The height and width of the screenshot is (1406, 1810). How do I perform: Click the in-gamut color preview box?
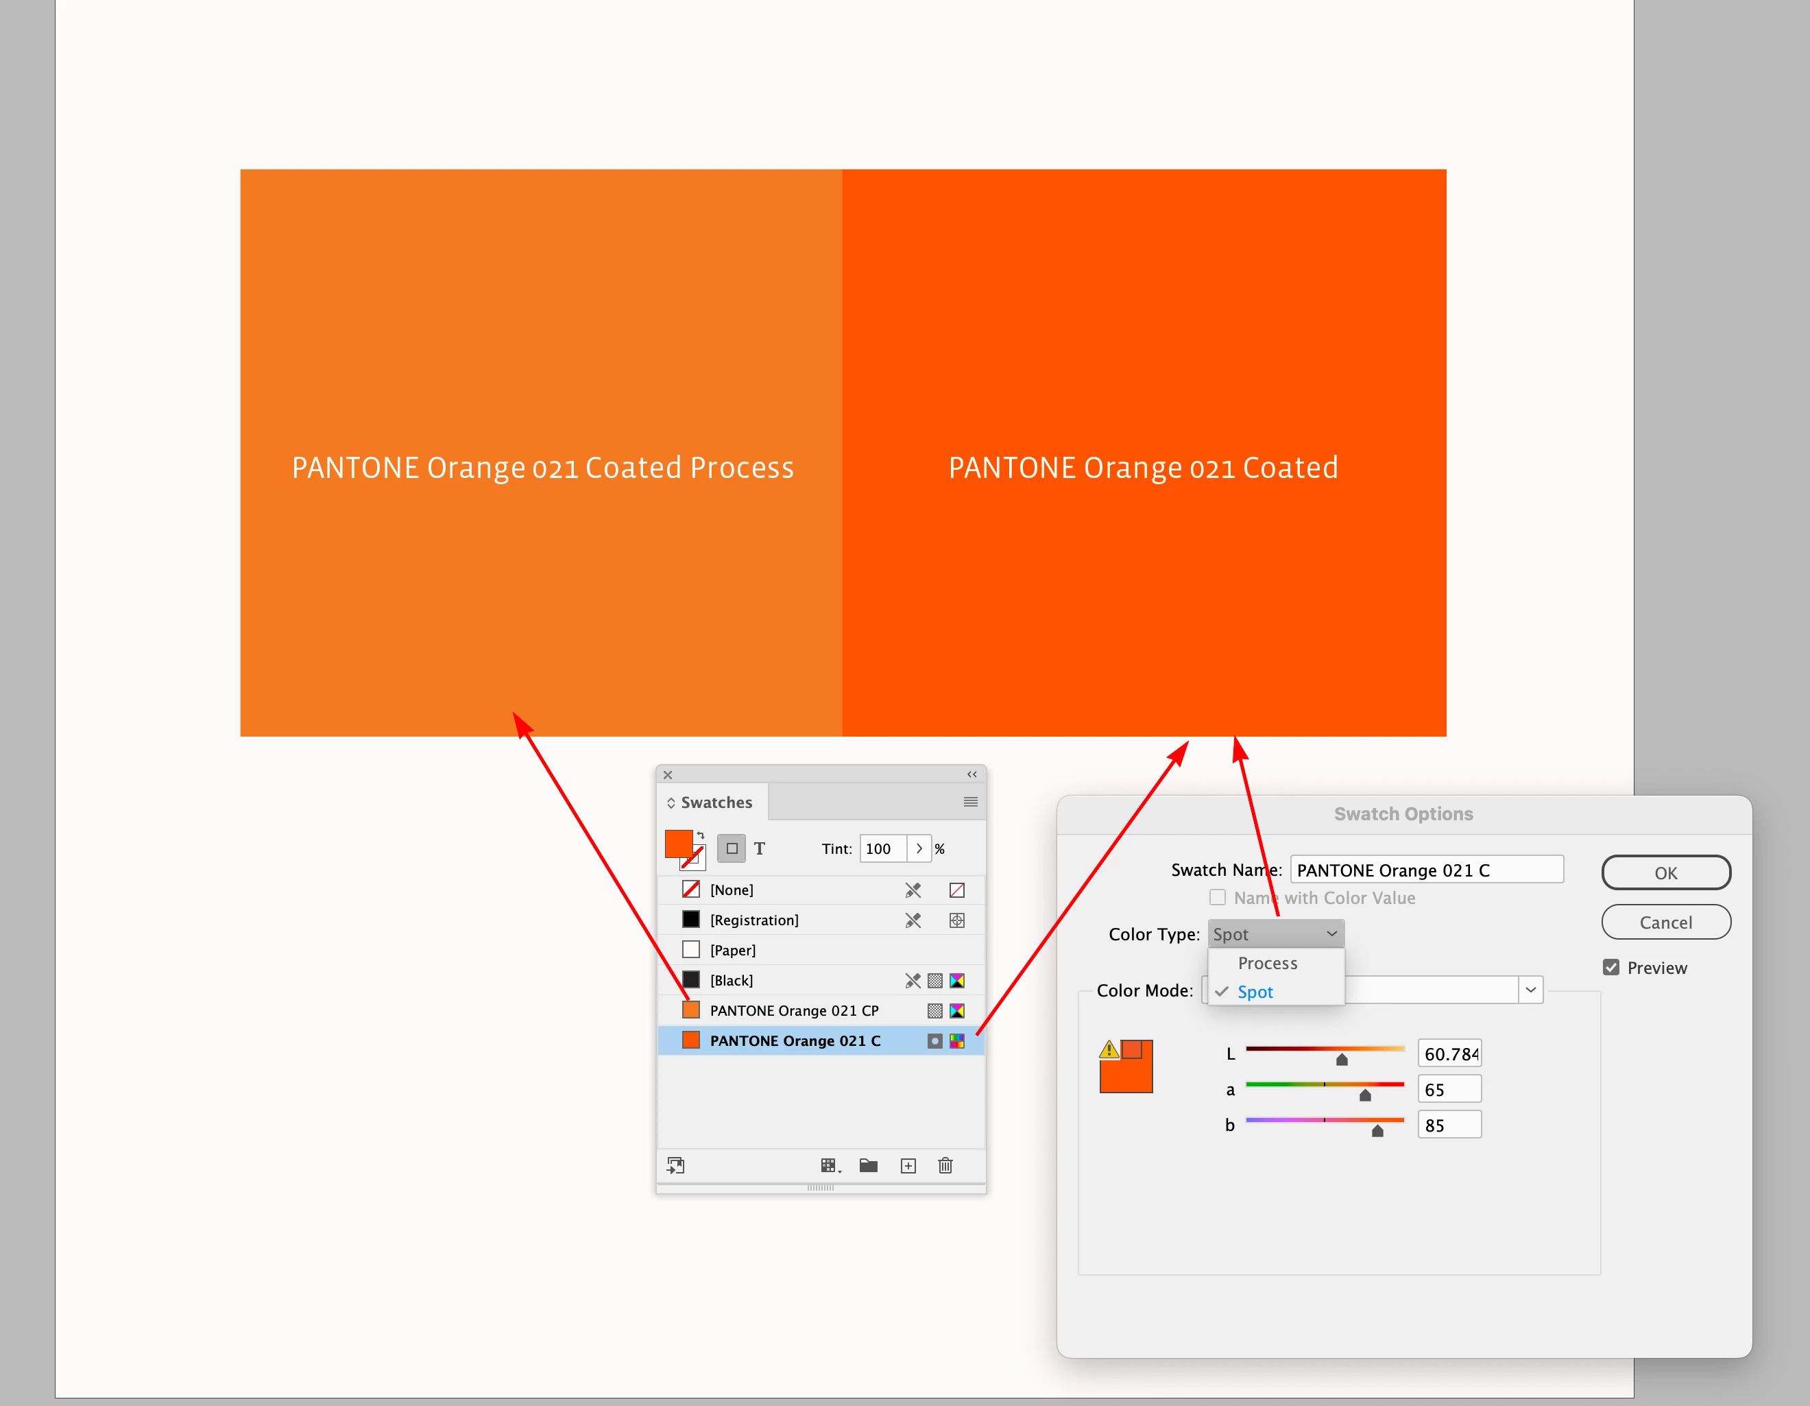[1132, 1049]
